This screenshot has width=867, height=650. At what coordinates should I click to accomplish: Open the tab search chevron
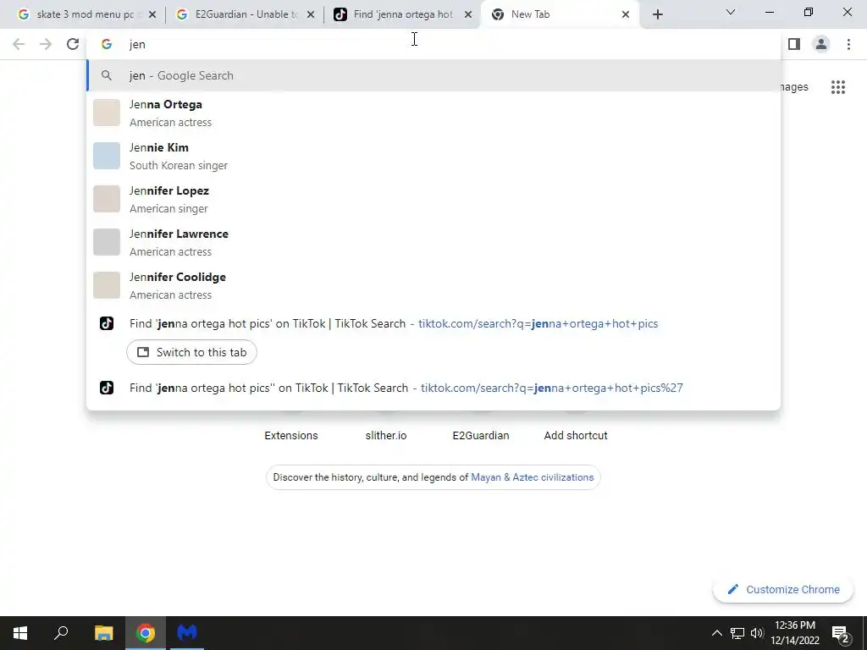click(x=731, y=12)
